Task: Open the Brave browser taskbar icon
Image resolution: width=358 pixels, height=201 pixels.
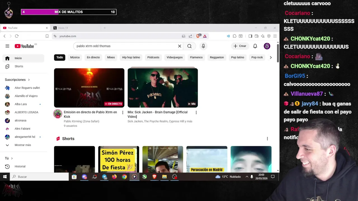Action: coord(154,177)
